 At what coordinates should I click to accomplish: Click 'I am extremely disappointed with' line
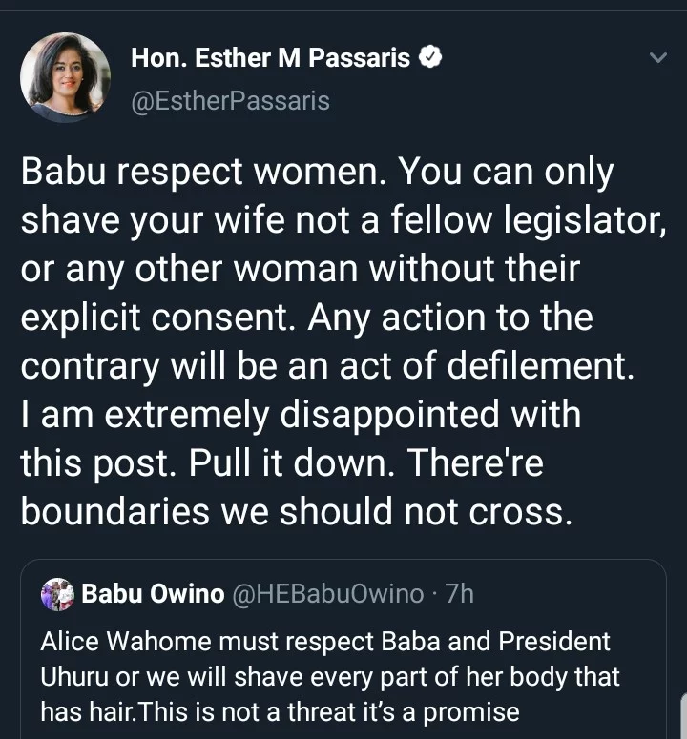301,415
